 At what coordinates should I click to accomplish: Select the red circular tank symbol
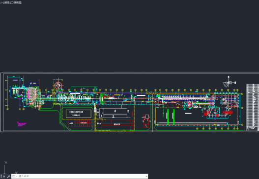(58, 86)
